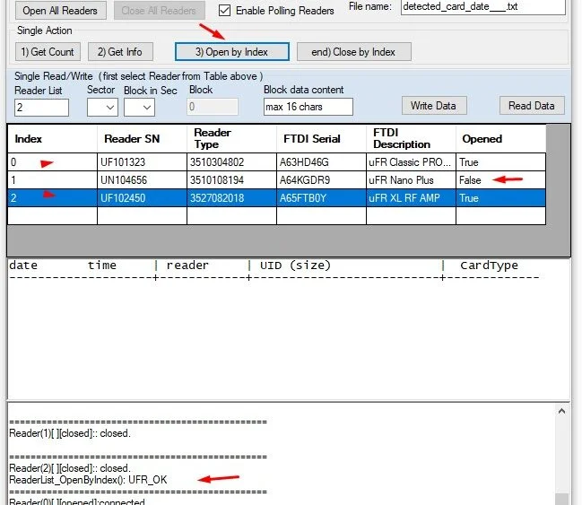The image size is (582, 505).
Task: Click the Open All Readers button
Action: (x=60, y=11)
